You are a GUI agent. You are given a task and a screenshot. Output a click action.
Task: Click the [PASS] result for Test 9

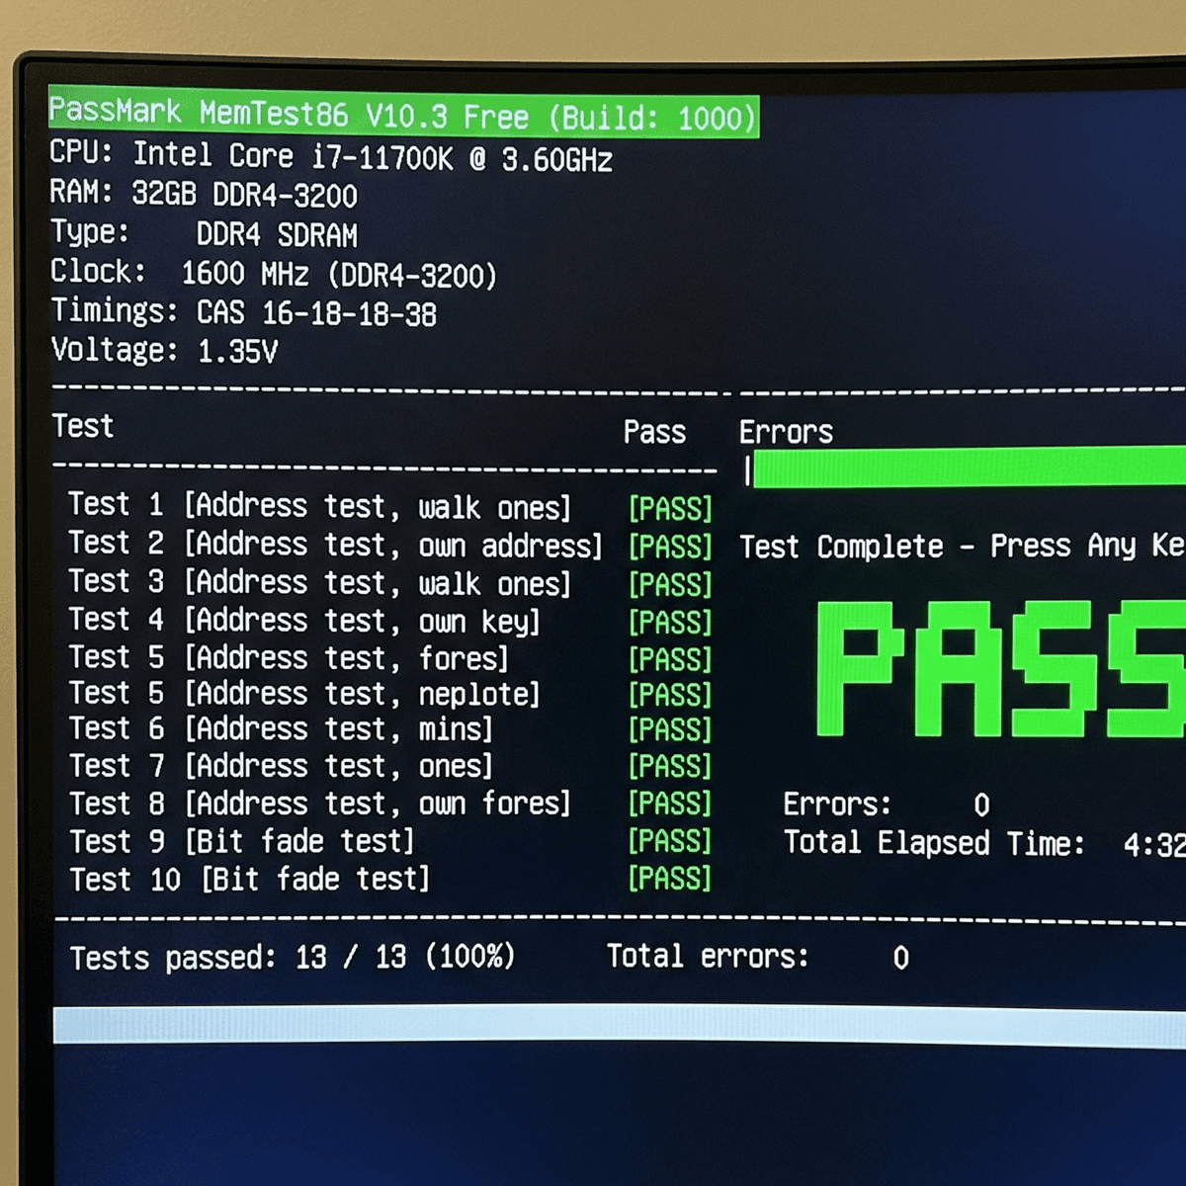click(x=670, y=841)
